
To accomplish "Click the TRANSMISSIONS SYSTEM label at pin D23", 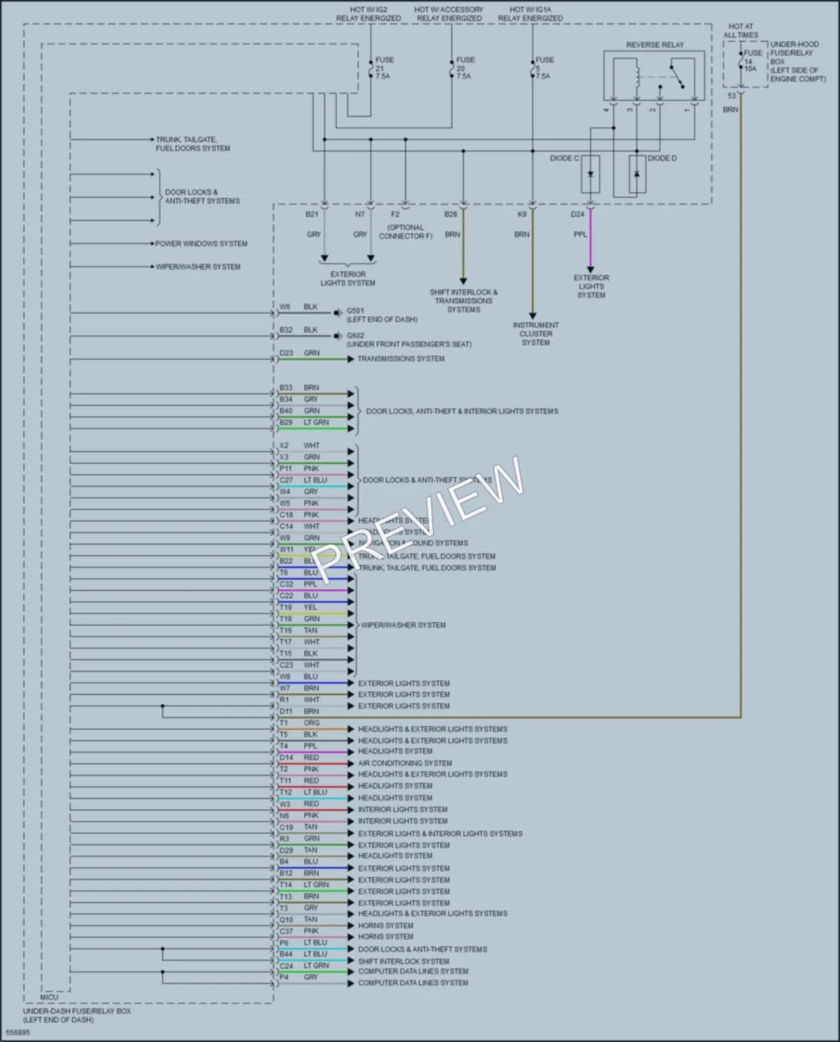I will tap(401, 359).
